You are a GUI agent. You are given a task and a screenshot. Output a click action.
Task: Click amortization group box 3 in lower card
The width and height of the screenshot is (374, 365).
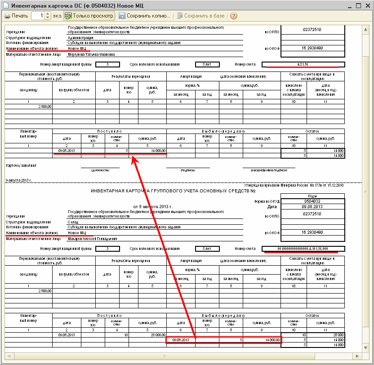click(107, 249)
